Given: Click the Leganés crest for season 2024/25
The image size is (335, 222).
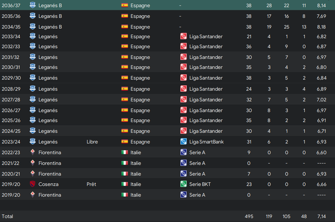Looking at the screenshot, I should [32, 131].
